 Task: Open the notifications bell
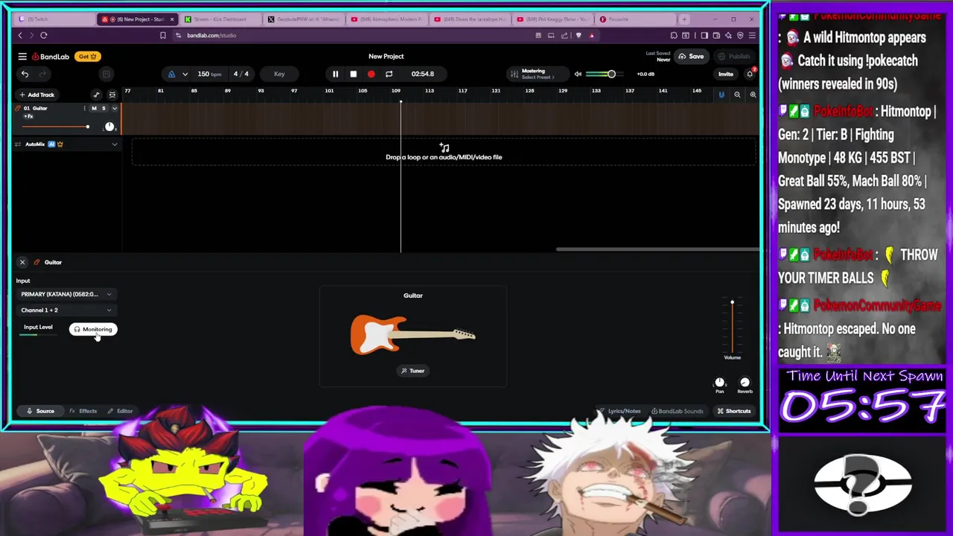[x=750, y=74]
